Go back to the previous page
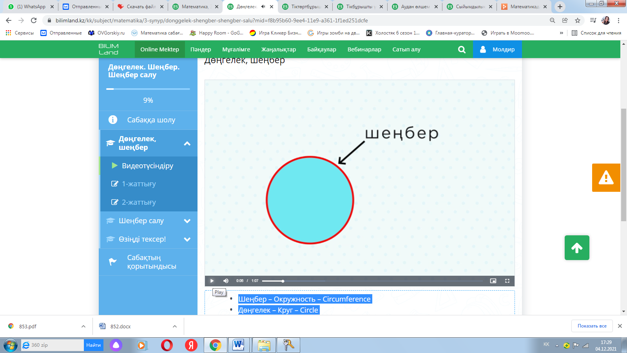Viewport: 627px width, 353px height. [x=9, y=20]
